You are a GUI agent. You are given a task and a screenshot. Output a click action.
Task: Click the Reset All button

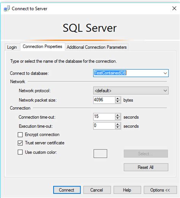click(146, 167)
